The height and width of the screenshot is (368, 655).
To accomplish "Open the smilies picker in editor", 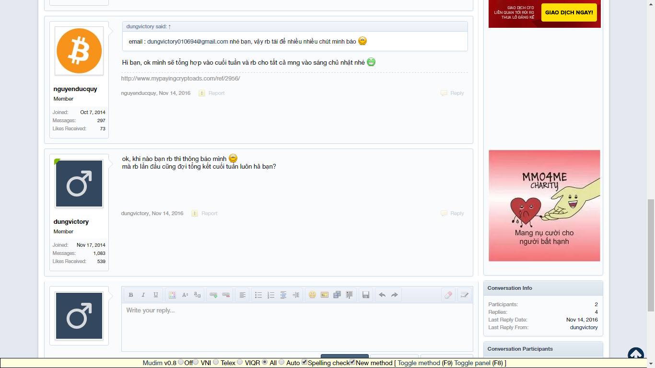I will (312, 295).
